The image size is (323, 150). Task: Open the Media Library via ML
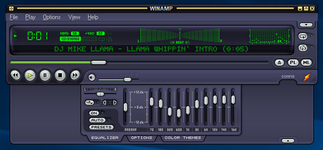coord(306,63)
